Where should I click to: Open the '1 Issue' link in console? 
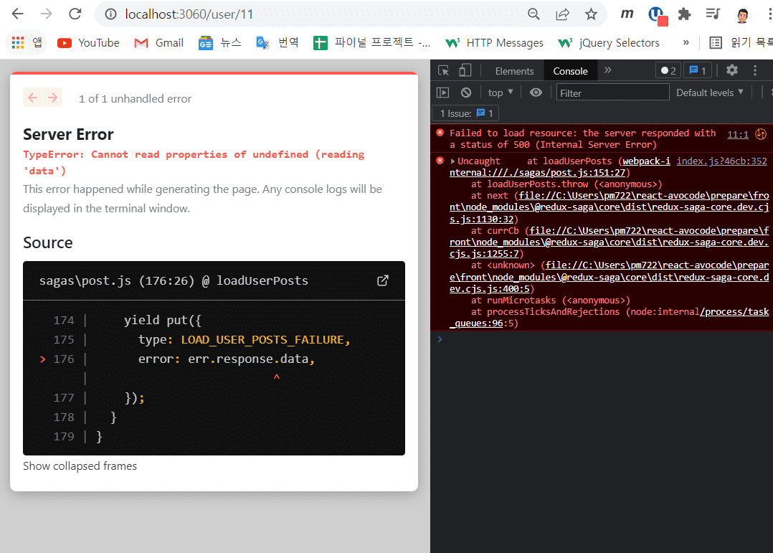[x=465, y=113]
